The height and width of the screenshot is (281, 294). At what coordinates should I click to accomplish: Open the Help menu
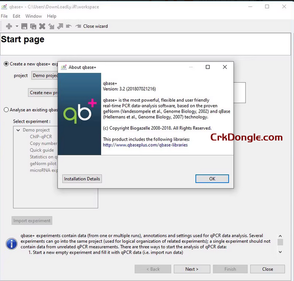[52, 16]
